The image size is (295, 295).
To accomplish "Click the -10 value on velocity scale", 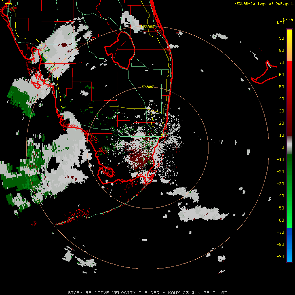I will point(280,160).
